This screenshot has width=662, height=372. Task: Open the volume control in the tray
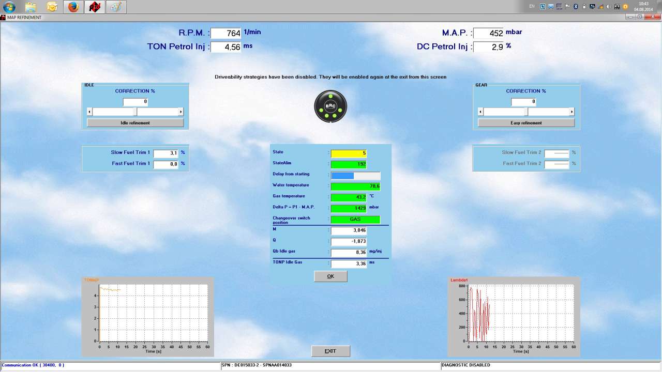(609, 7)
